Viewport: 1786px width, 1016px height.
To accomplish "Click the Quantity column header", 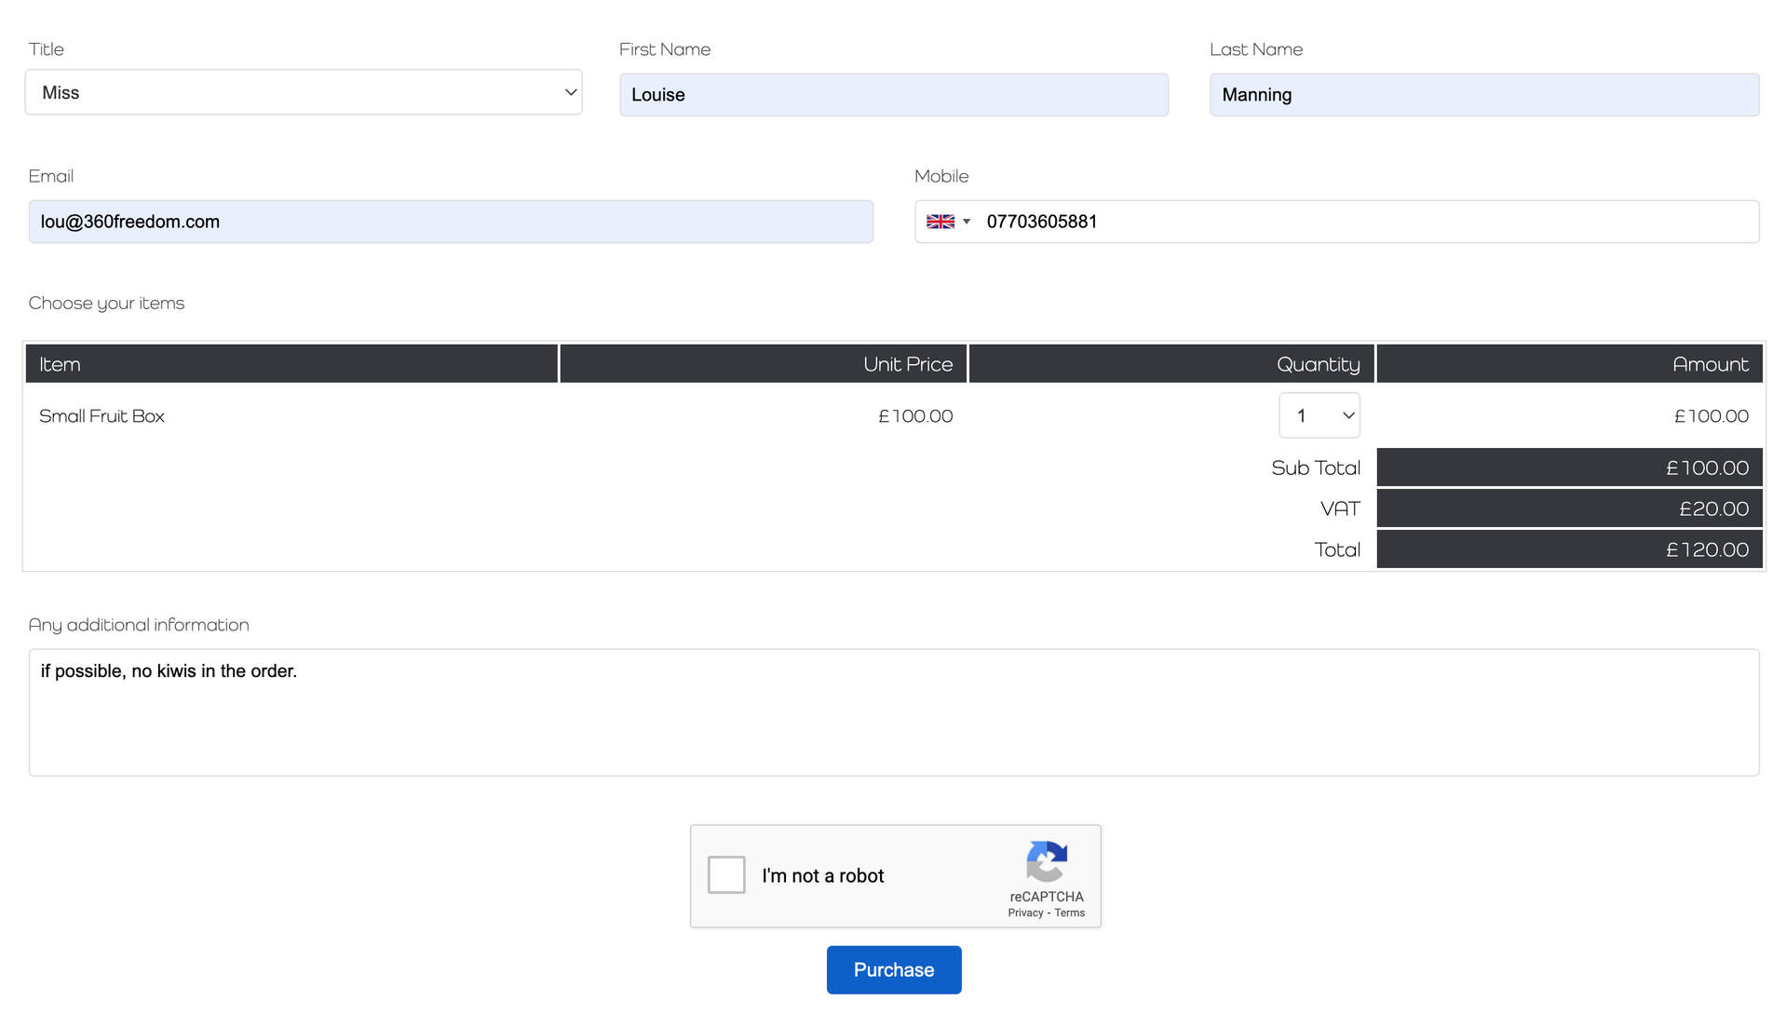I will pos(1170,364).
